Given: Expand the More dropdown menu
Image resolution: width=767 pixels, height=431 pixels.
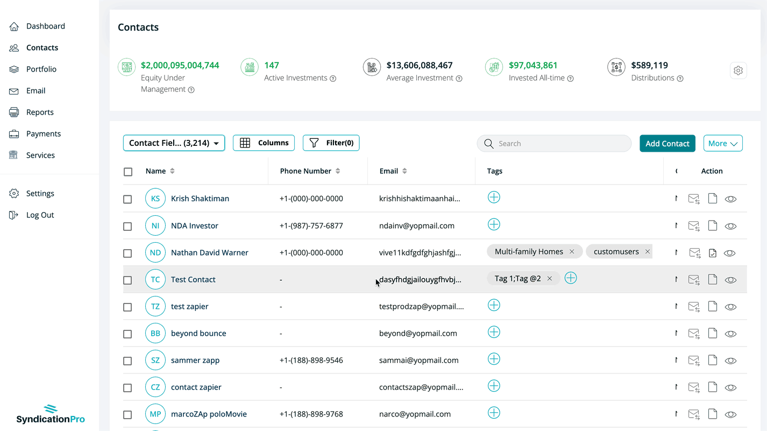Looking at the screenshot, I should pyautogui.click(x=723, y=143).
